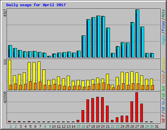
Task: Click the "4317" top axis value
Action: [5, 13]
